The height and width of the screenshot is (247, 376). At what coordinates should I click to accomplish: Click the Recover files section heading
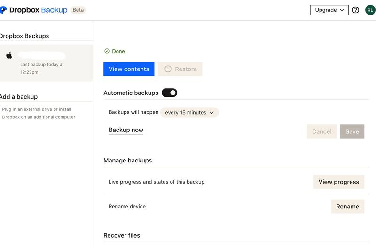pos(122,235)
